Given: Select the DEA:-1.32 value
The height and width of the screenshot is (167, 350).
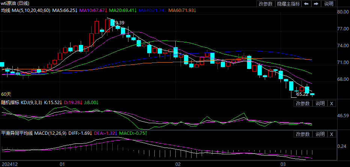Looking at the screenshot, I should [x=106, y=133].
